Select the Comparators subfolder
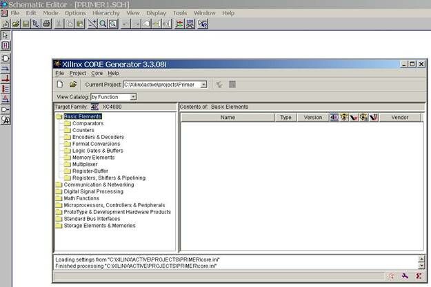Viewport: 431px width, 287px height. [x=88, y=123]
